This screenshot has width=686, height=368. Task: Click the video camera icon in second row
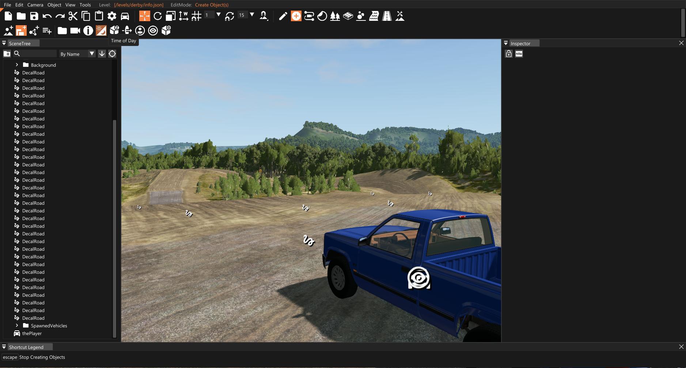point(75,31)
